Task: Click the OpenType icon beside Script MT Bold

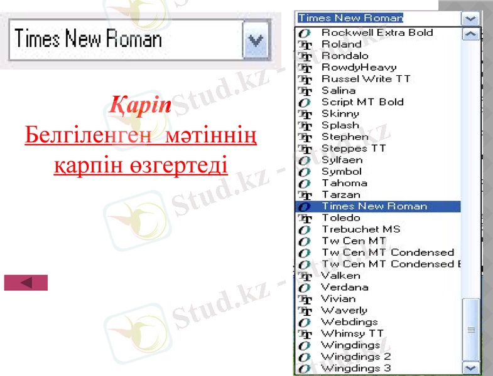Action: point(305,103)
